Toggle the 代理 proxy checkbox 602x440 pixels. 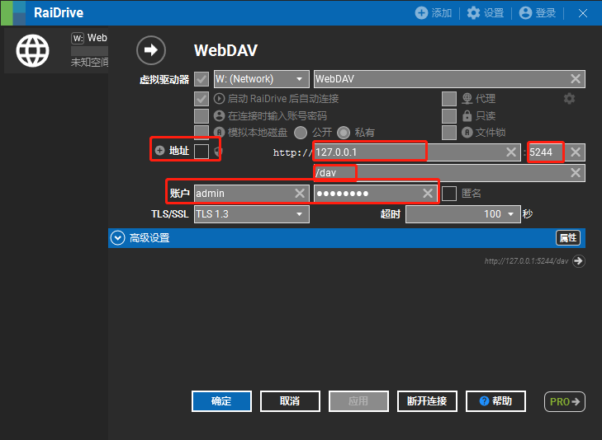point(449,99)
